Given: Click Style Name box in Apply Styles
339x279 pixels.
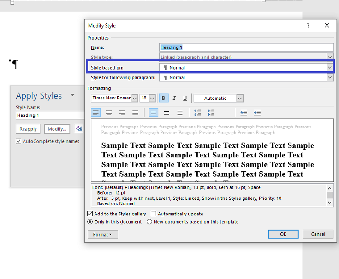Looking at the screenshot, I should 50,115.
